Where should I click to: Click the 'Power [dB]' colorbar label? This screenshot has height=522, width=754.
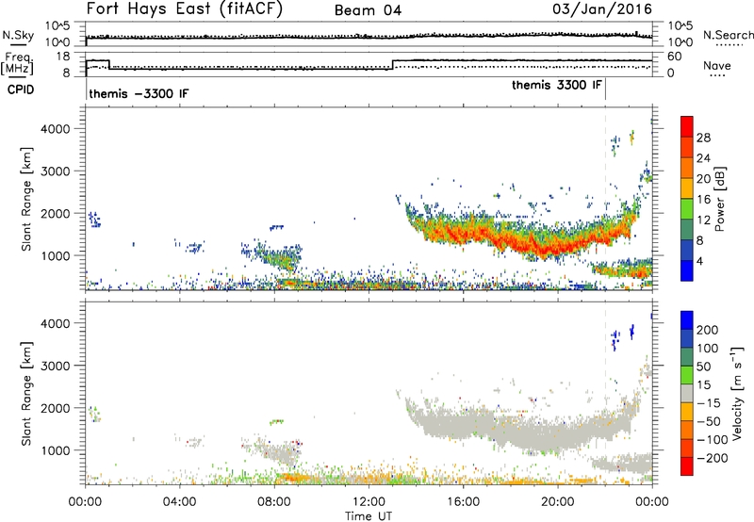coord(719,200)
